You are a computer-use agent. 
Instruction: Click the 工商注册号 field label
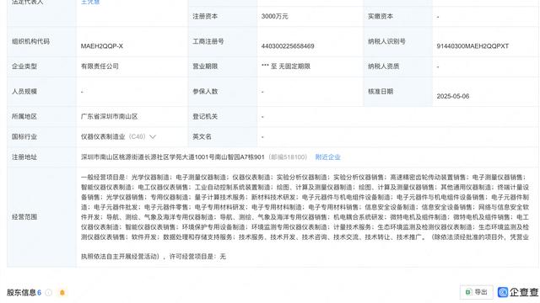[x=208, y=41]
